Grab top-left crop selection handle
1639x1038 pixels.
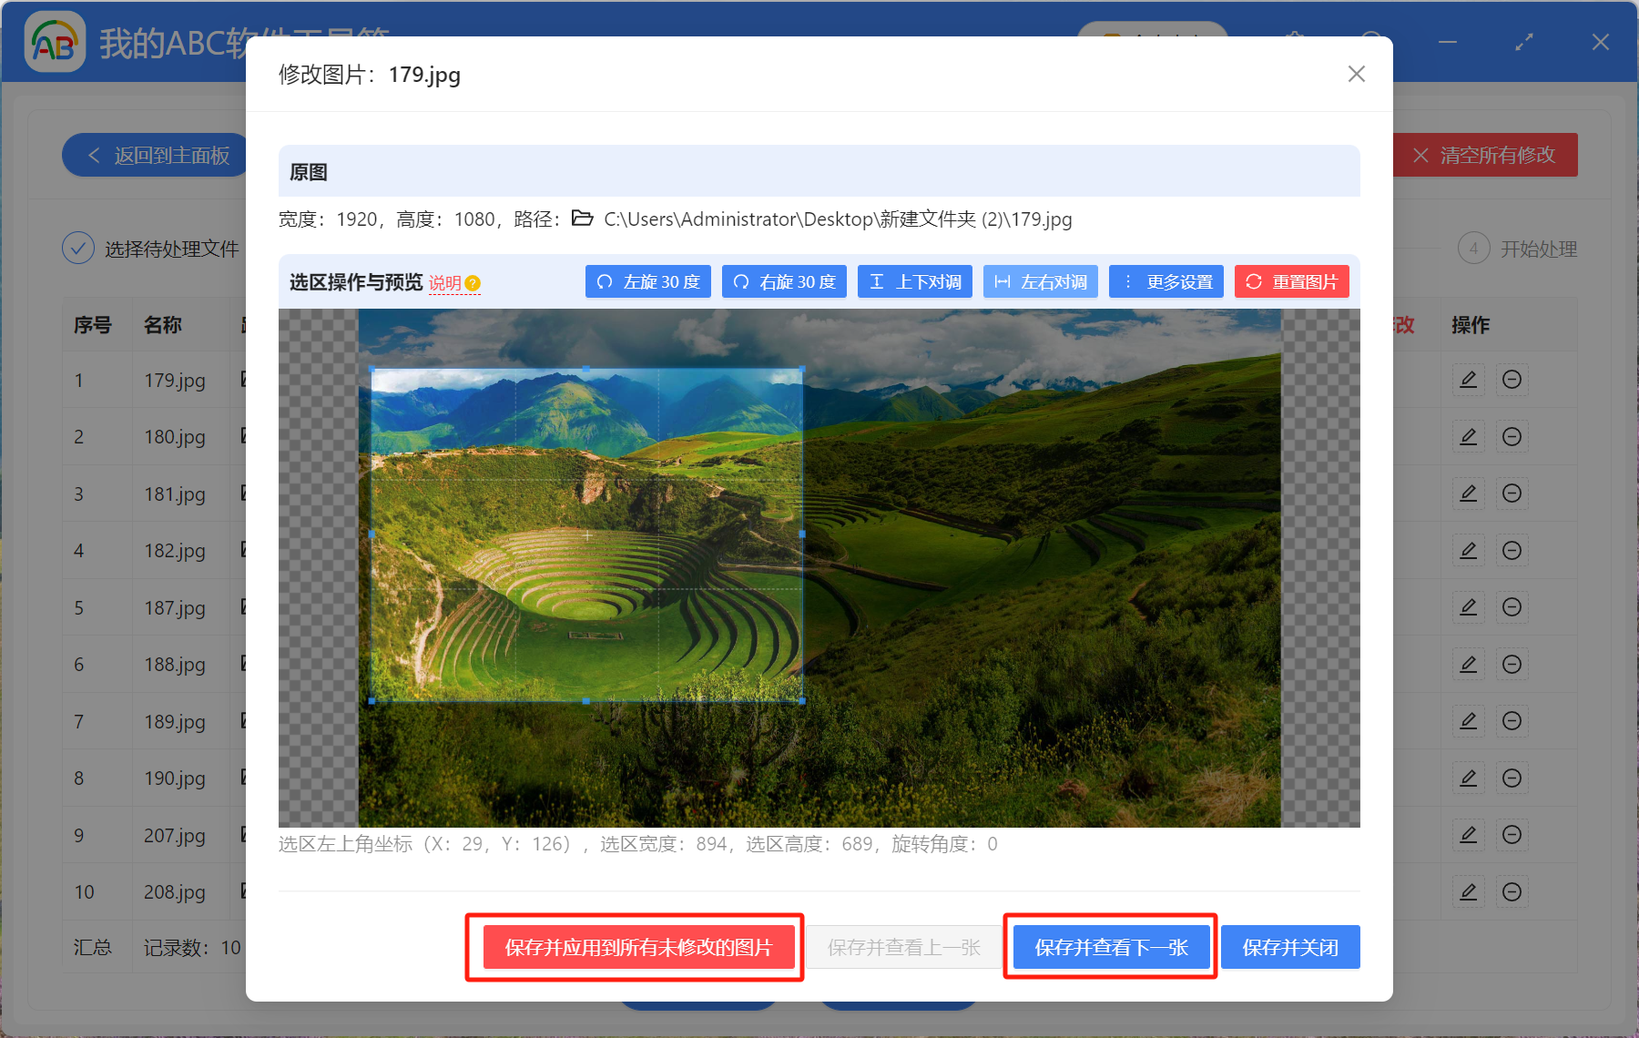pos(372,369)
